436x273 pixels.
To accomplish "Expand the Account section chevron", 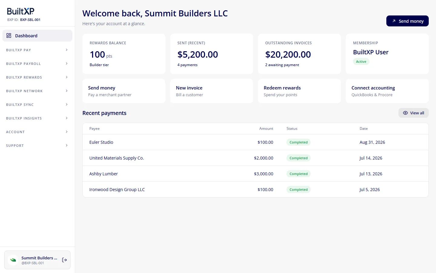I will 67,132.
